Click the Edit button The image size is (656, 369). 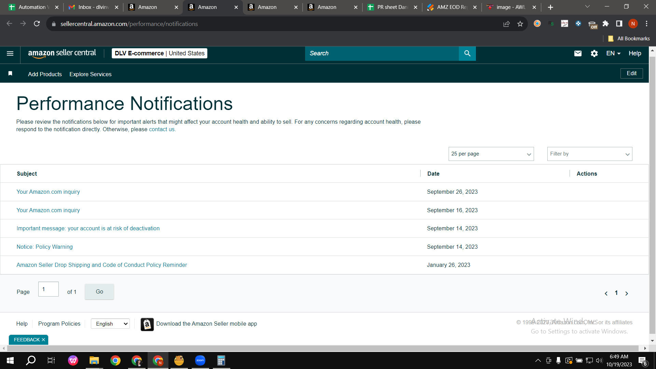(631, 73)
